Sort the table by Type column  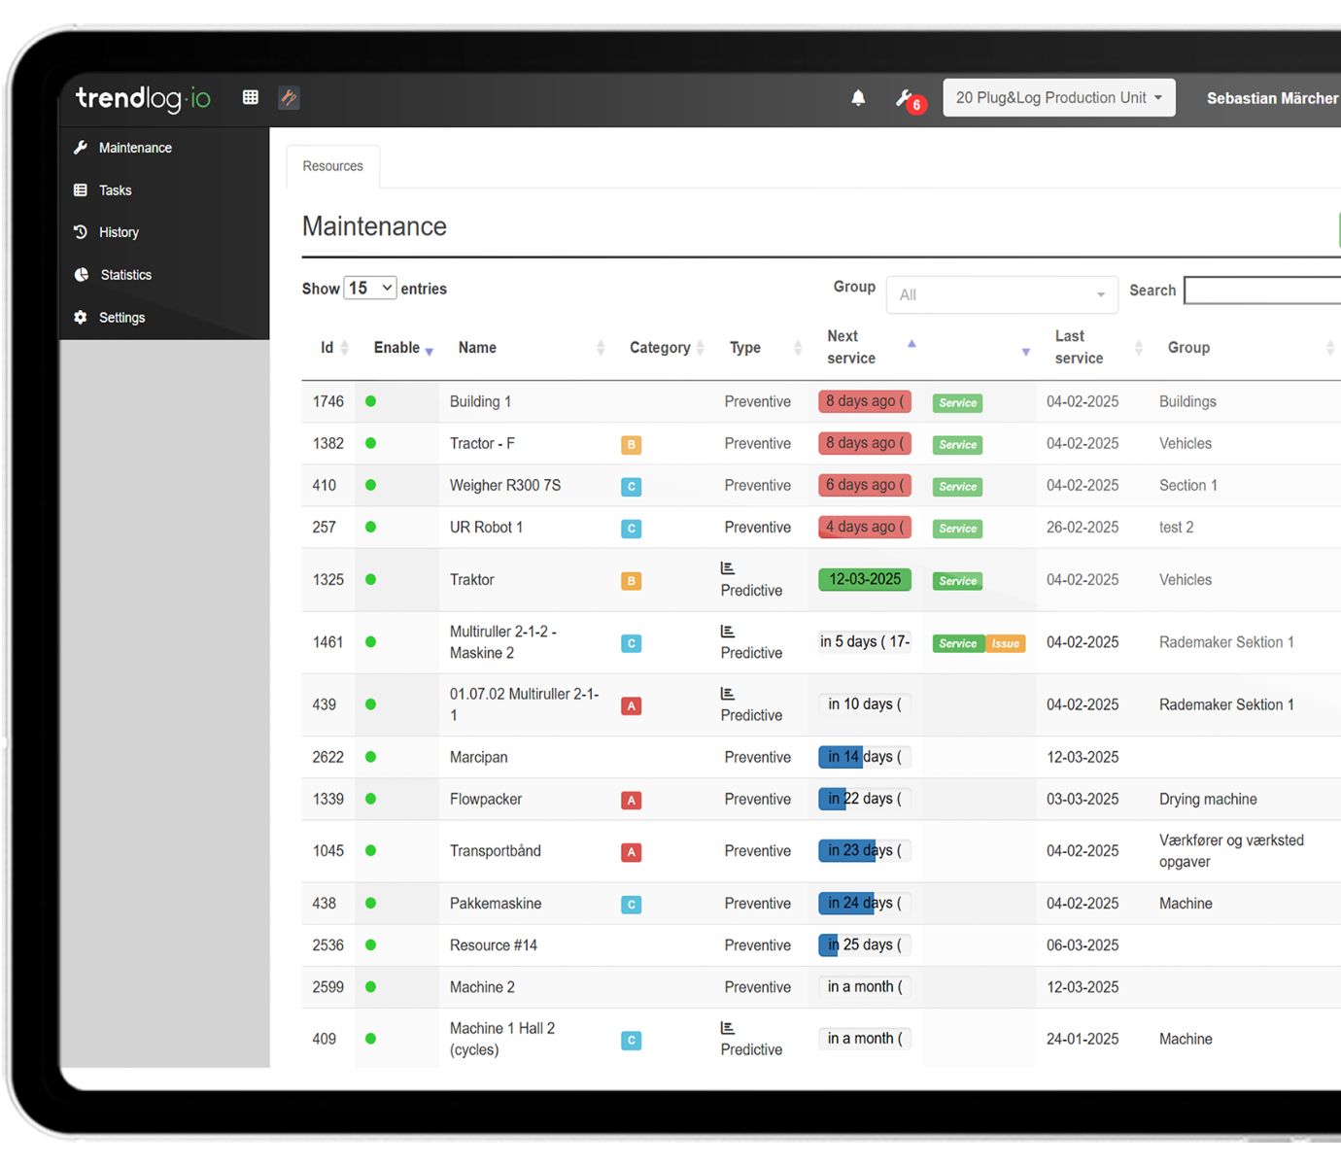(766, 348)
